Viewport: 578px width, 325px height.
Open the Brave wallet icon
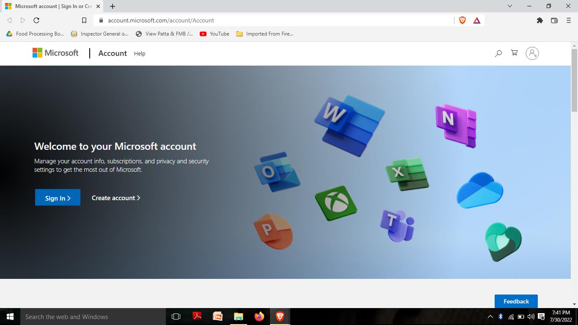click(x=554, y=20)
